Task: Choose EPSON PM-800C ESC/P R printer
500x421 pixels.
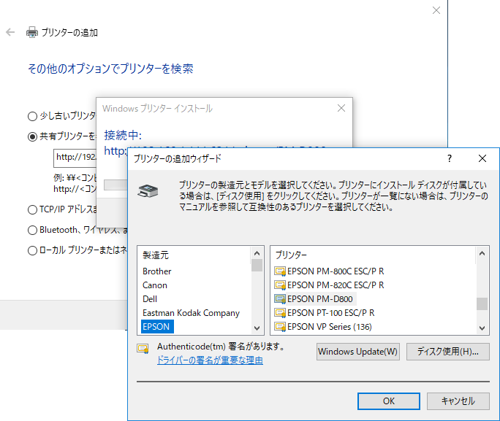Action: (x=336, y=271)
